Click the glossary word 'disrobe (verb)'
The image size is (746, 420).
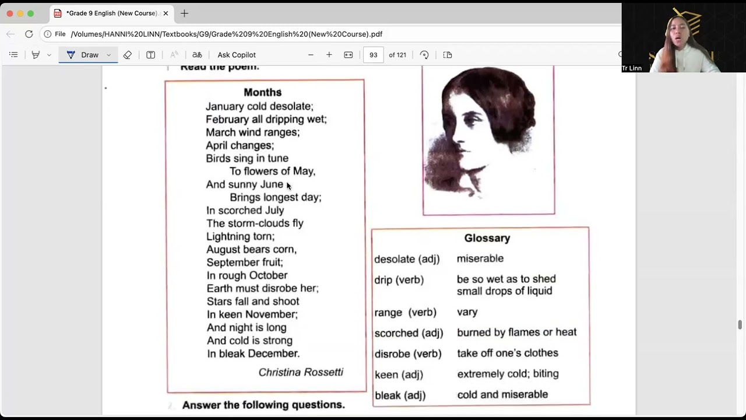pyautogui.click(x=408, y=354)
